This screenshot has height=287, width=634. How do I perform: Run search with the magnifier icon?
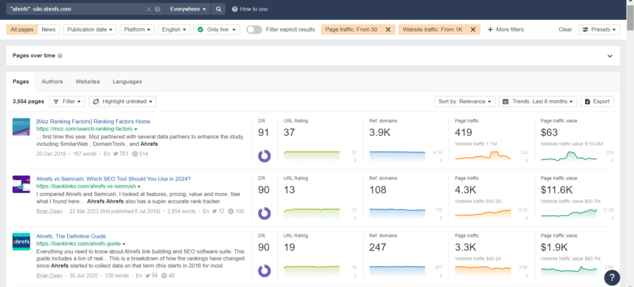[219, 9]
